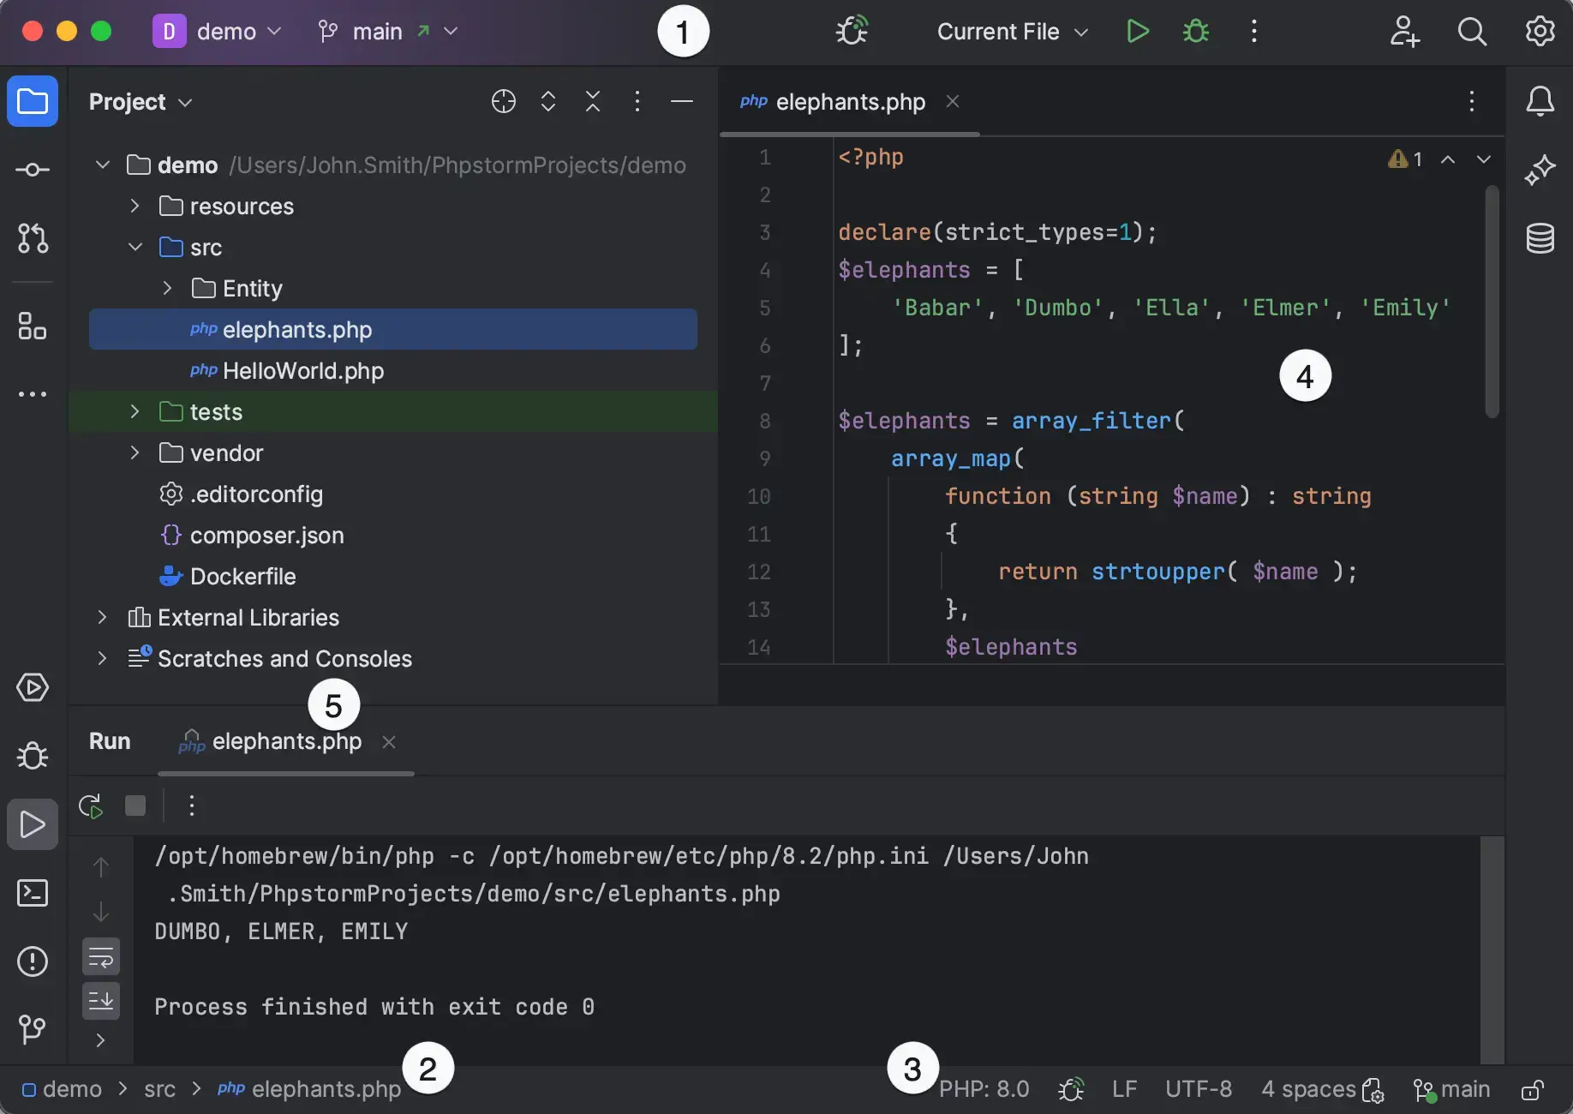Open the AI Assistant panel
This screenshot has height=1114, width=1573.
point(1540,170)
